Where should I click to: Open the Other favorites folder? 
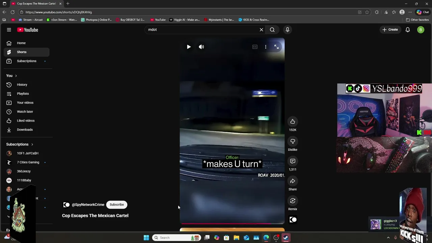coord(417,20)
